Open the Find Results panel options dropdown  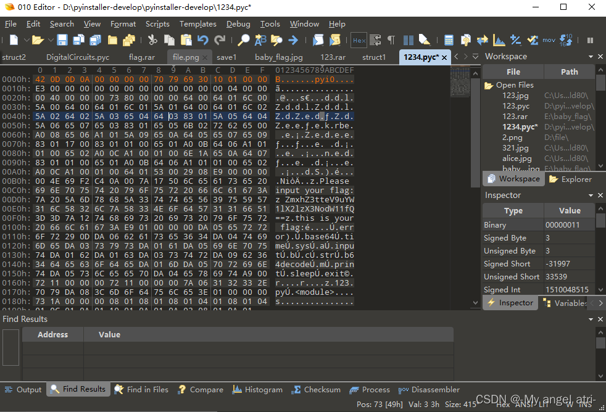591,319
